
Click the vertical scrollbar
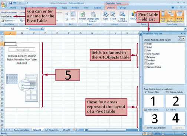tap(141, 77)
